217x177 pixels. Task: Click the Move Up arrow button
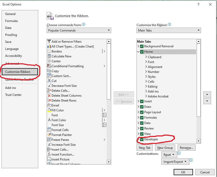[x=207, y=94]
